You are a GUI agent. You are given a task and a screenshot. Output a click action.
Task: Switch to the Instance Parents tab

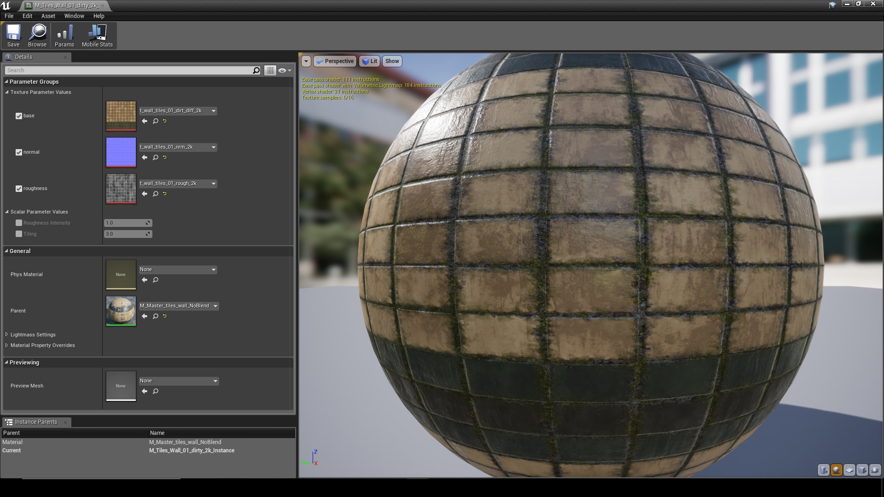[35, 422]
